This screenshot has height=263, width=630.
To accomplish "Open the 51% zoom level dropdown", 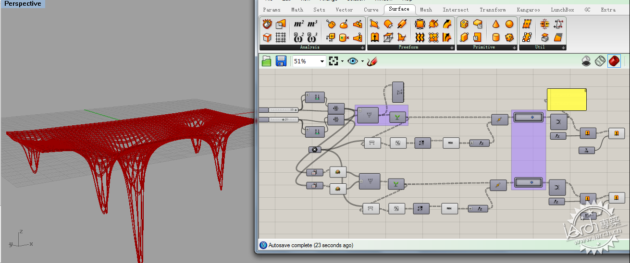I will (322, 62).
